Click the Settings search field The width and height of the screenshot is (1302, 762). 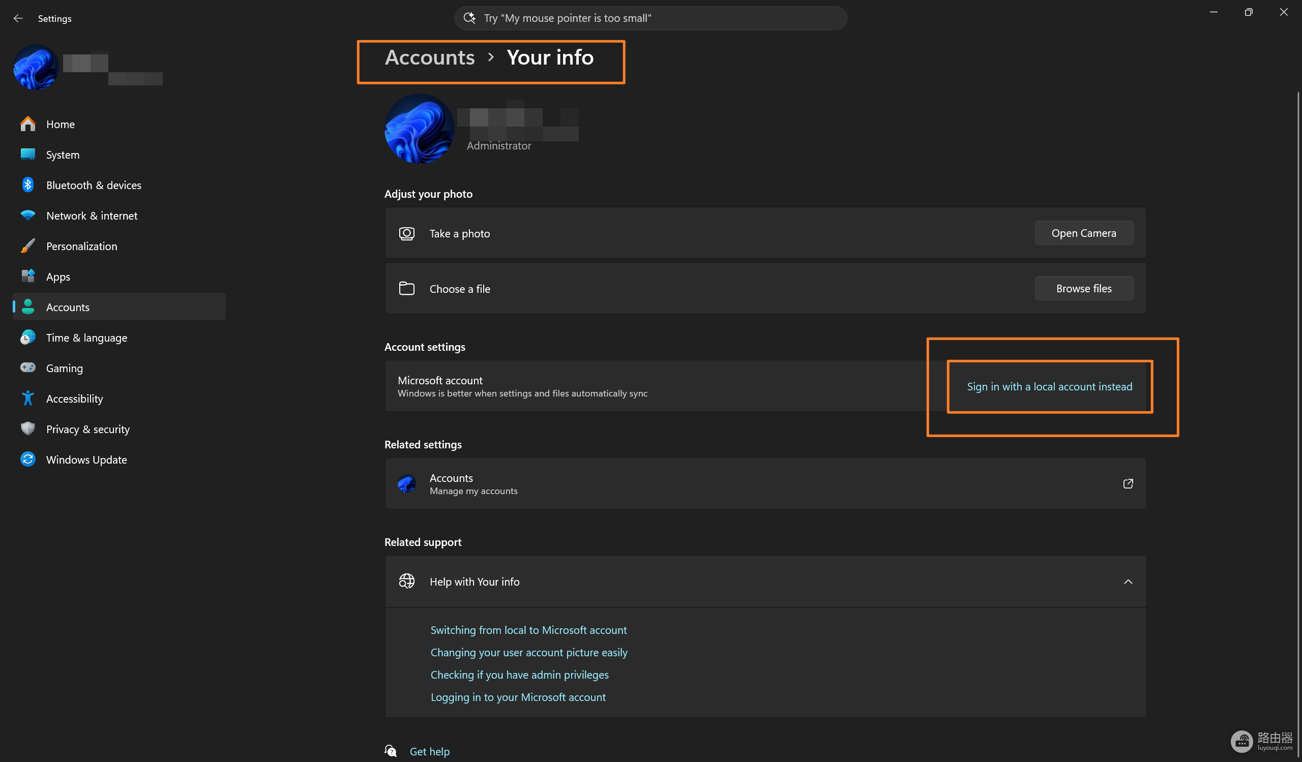[650, 18]
